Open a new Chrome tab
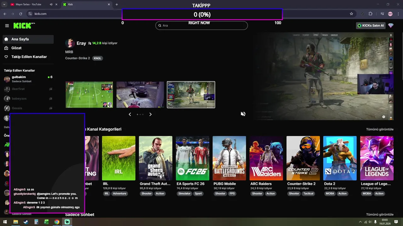The image size is (403, 226). pos(117,4)
